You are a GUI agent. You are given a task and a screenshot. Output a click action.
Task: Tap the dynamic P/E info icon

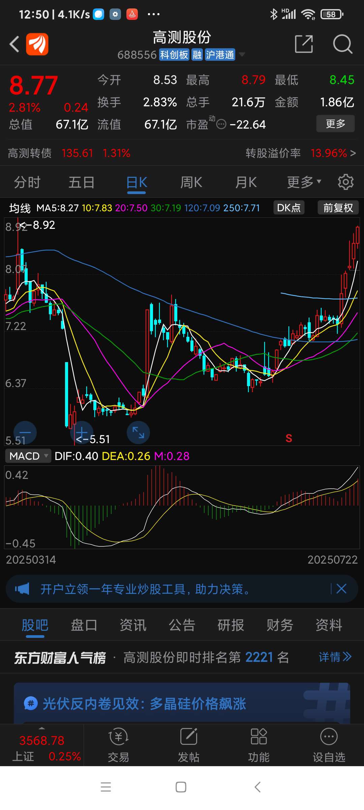(221, 125)
